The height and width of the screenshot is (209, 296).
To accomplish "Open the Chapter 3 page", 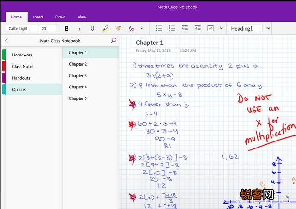I will pos(91,75).
